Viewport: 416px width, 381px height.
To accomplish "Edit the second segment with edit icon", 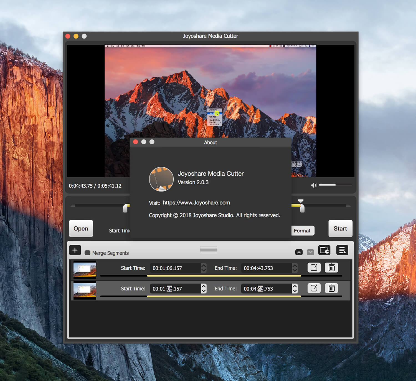I will click(314, 288).
